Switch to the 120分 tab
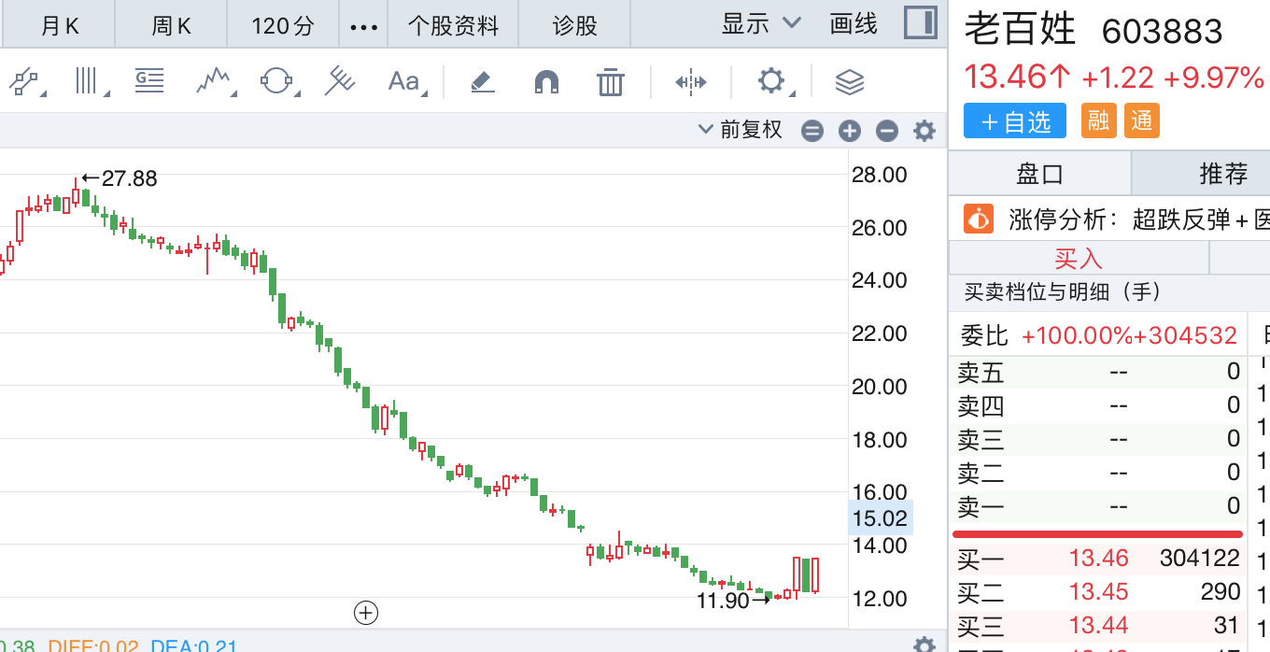Screen dimensions: 1270x652 pos(283,25)
